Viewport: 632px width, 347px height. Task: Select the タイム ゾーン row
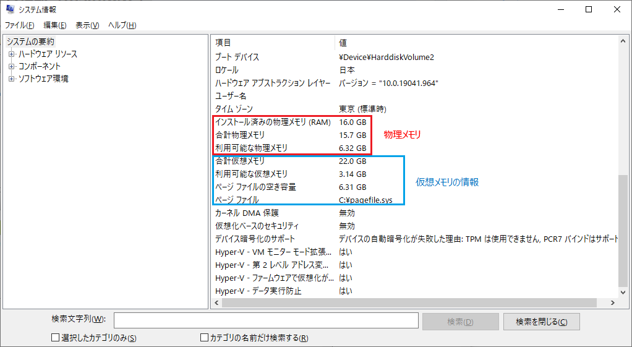(415, 109)
